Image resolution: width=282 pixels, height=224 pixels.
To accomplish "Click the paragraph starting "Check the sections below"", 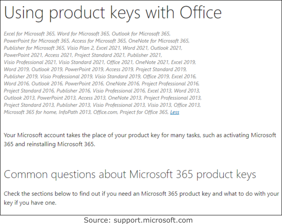I will click(141, 198).
